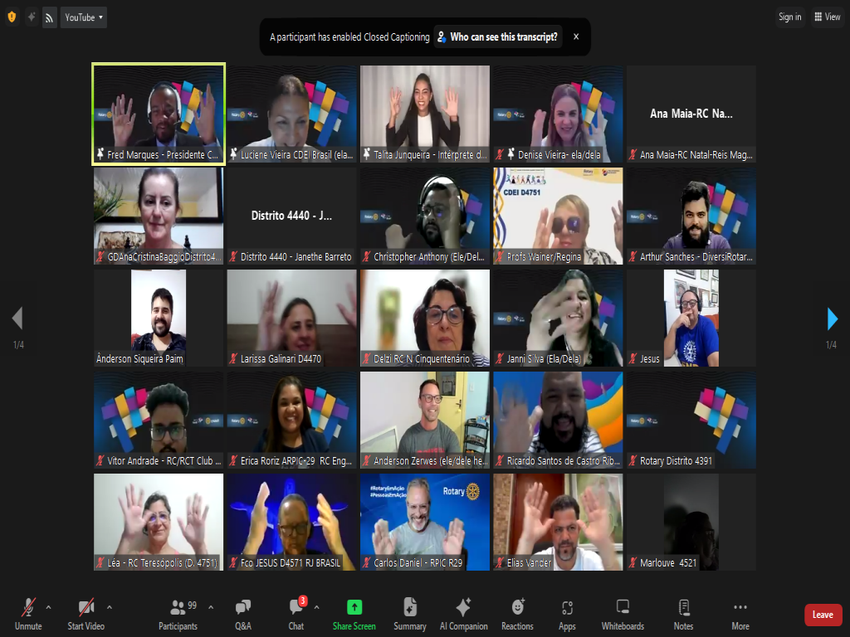This screenshot has height=637, width=850.
Task: Open the Q&A panel
Action: (x=242, y=614)
